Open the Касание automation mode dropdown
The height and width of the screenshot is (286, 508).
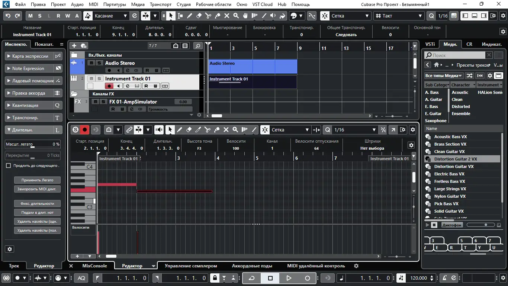coord(111,16)
